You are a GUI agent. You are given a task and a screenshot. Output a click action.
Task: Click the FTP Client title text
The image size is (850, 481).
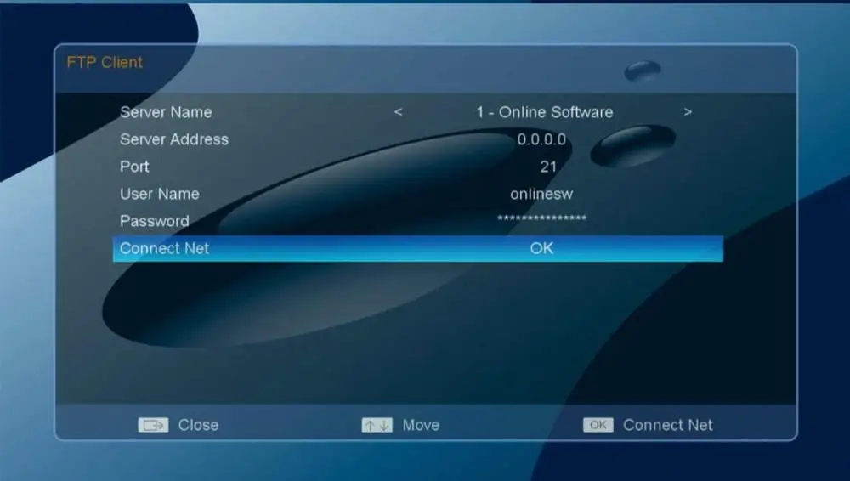click(105, 62)
